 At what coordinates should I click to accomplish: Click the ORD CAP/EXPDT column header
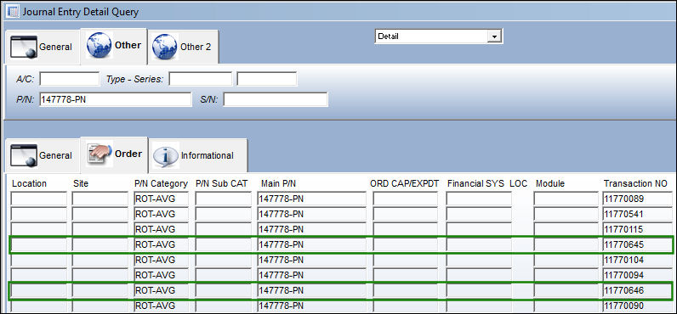pos(405,183)
